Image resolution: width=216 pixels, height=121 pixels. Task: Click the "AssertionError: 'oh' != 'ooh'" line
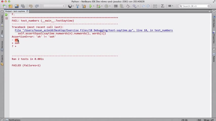[x=34, y=37]
